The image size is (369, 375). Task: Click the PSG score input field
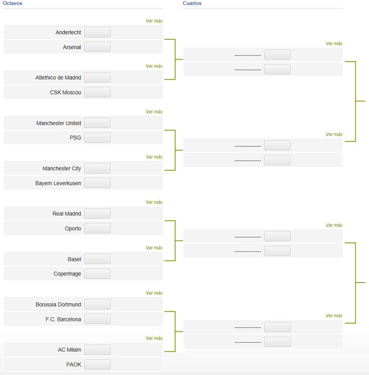point(98,138)
